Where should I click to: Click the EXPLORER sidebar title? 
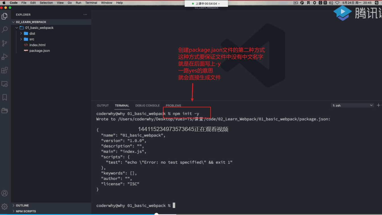click(23, 15)
